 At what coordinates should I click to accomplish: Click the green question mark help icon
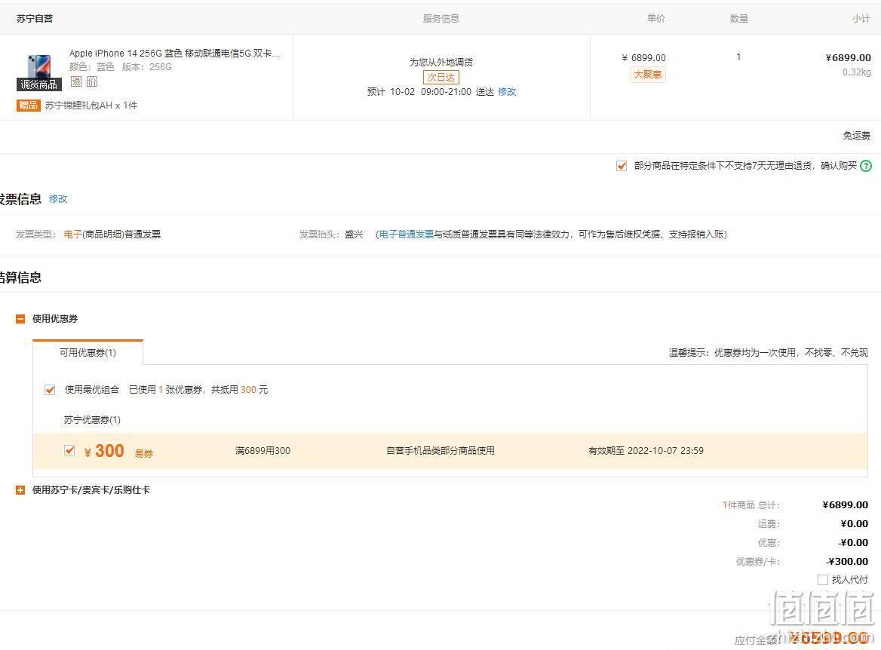(866, 166)
